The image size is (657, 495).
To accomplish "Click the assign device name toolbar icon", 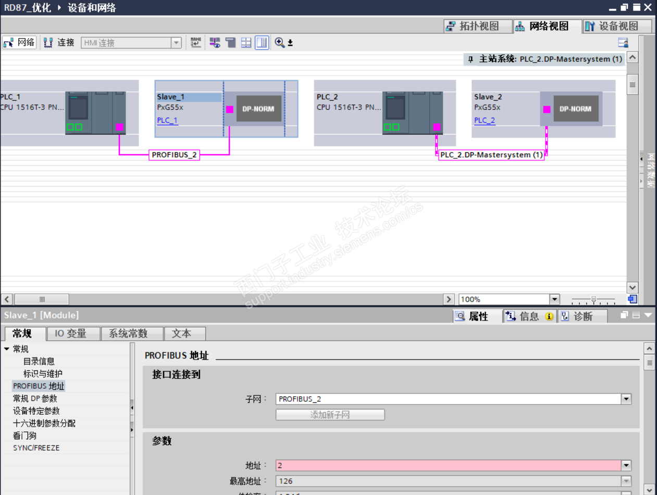I will tap(195, 43).
